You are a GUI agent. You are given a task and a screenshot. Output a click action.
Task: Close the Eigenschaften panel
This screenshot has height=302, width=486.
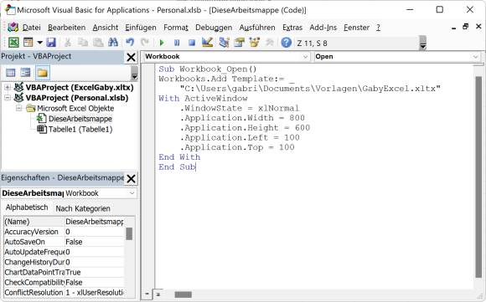click(x=131, y=178)
